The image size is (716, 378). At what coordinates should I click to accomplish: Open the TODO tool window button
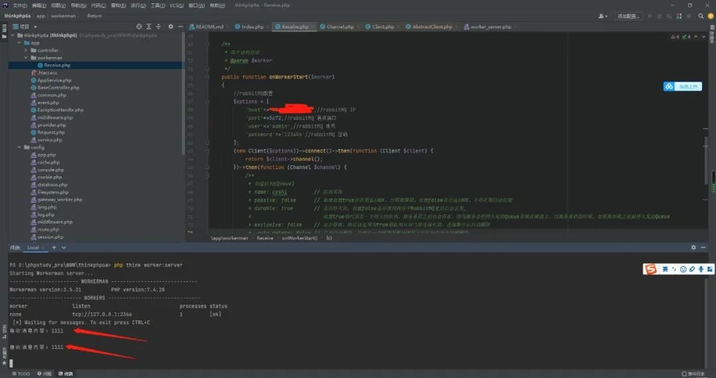(x=21, y=374)
